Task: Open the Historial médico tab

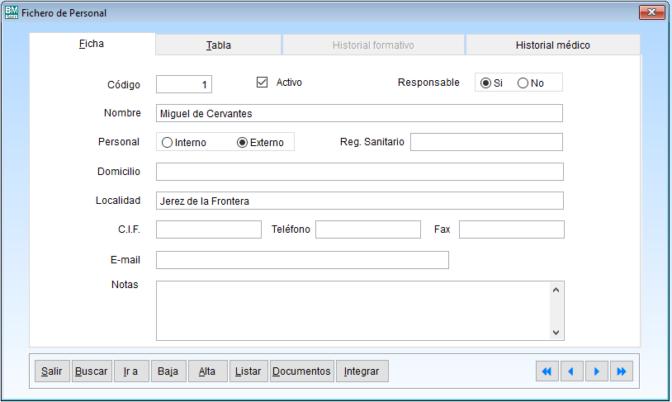Action: [552, 45]
